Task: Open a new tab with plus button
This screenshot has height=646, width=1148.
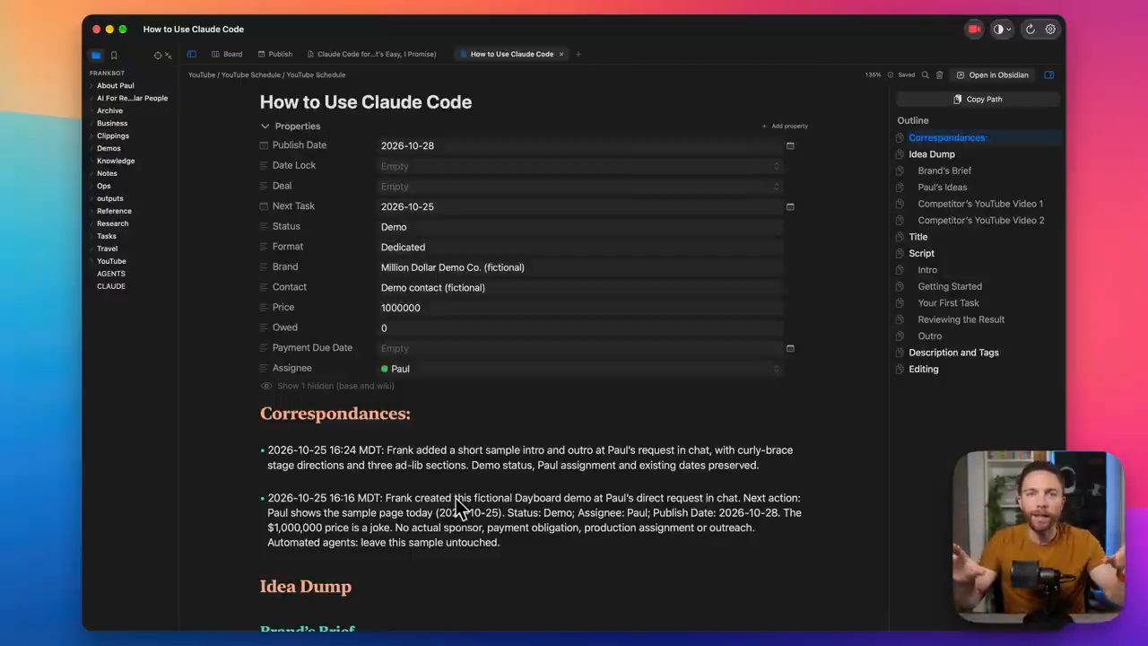Action: (x=578, y=54)
